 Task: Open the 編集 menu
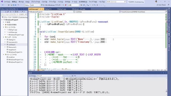14,2
